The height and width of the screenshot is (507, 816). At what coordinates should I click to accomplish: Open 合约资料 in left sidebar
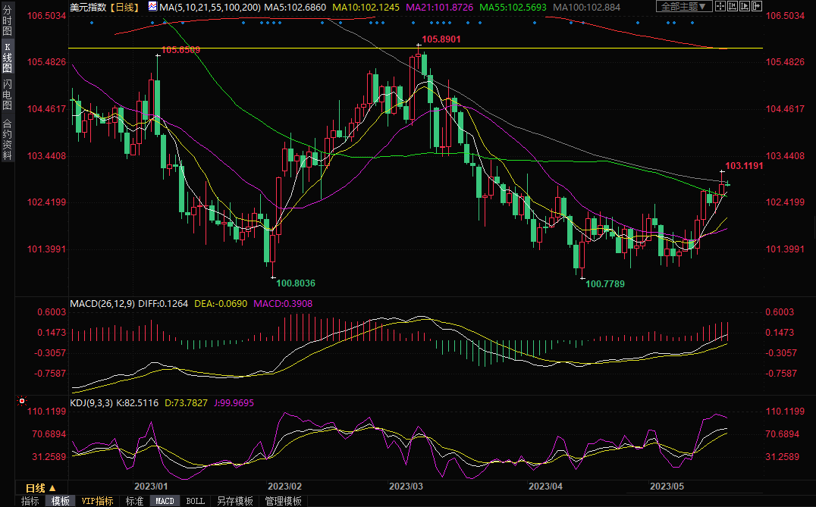pyautogui.click(x=7, y=139)
